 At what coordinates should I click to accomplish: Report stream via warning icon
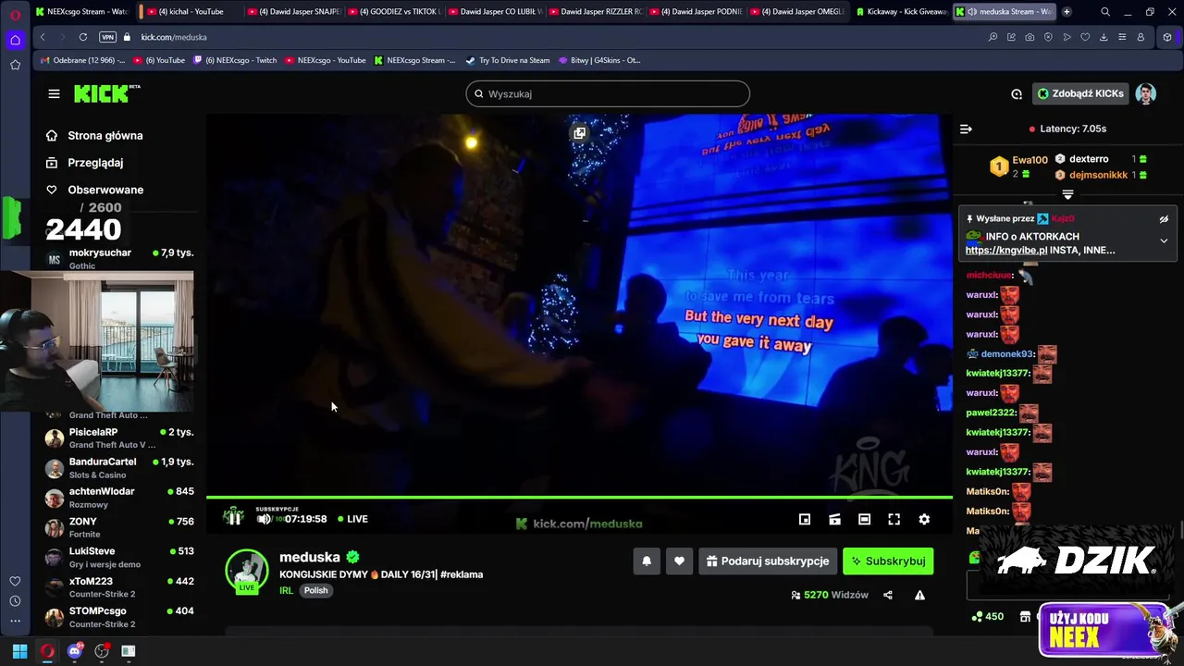point(919,595)
